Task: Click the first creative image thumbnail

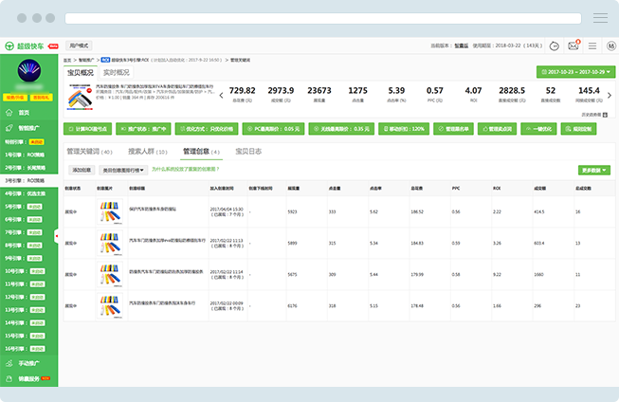Action: point(115,211)
